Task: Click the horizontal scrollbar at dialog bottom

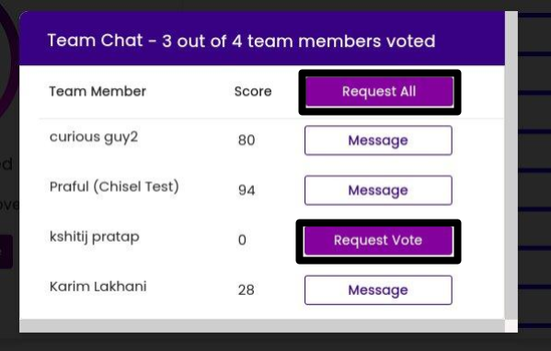Action: [262, 325]
